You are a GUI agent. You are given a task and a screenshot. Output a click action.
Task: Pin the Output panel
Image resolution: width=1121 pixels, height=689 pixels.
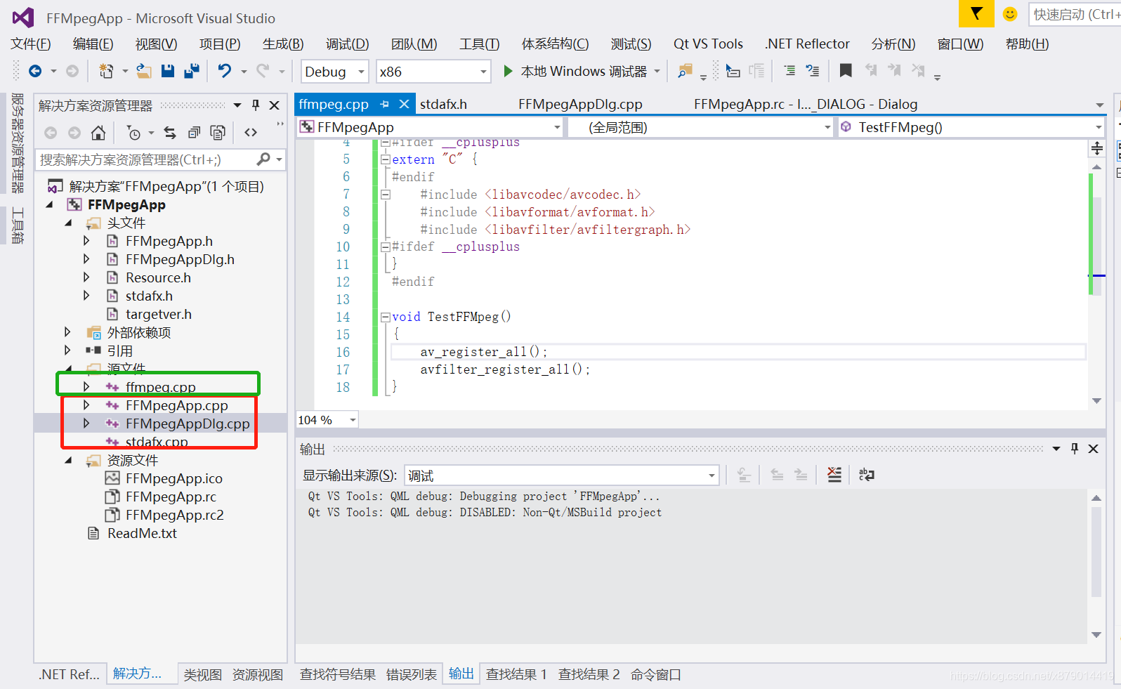pyautogui.click(x=1075, y=449)
